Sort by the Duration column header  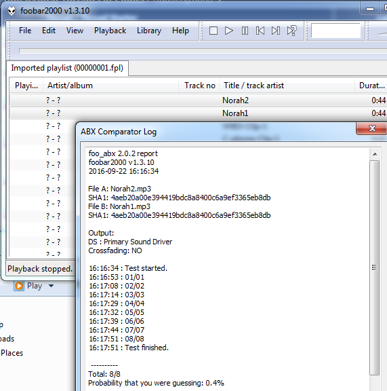[371, 86]
